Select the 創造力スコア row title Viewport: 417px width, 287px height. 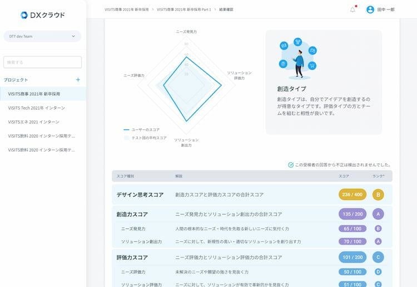click(132, 214)
